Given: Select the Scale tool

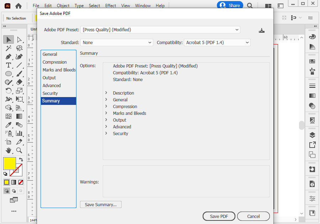Looking at the screenshot, I should (x=19, y=91).
